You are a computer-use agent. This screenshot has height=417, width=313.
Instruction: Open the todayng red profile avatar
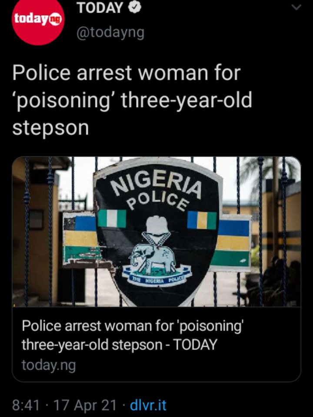[38, 20]
